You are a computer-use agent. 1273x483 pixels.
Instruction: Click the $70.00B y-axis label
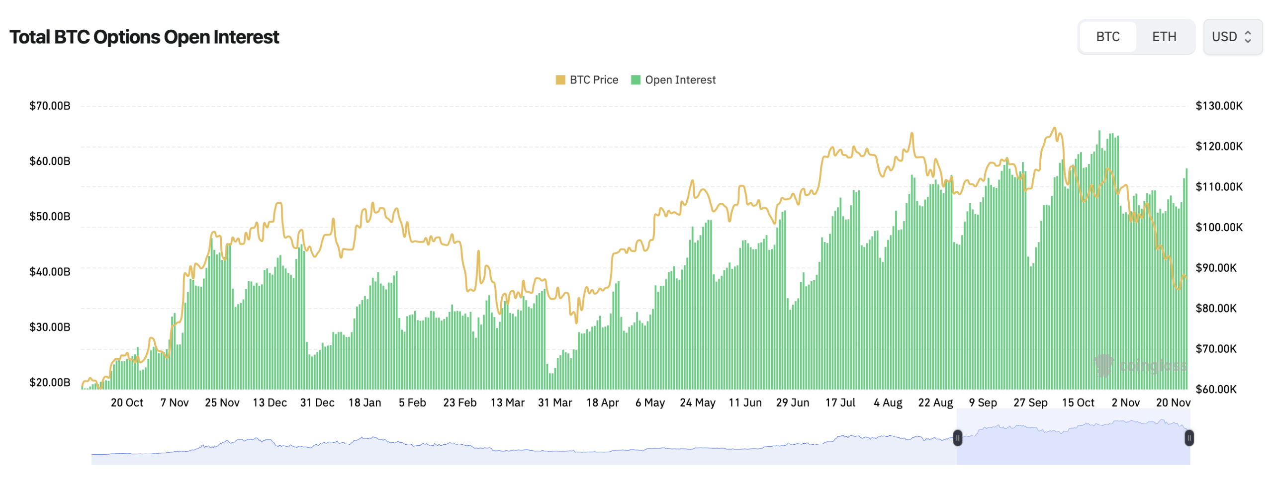[x=49, y=105]
